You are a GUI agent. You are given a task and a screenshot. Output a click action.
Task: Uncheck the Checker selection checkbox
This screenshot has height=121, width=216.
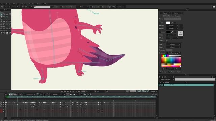[169, 72]
